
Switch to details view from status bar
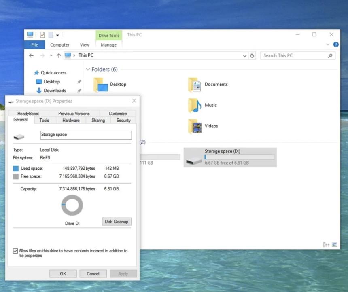tap(326, 244)
